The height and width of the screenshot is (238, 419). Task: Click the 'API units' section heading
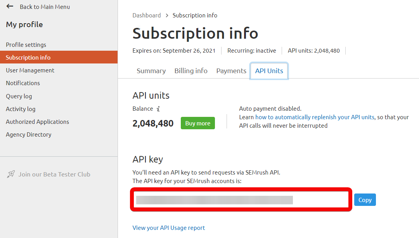coord(151,96)
